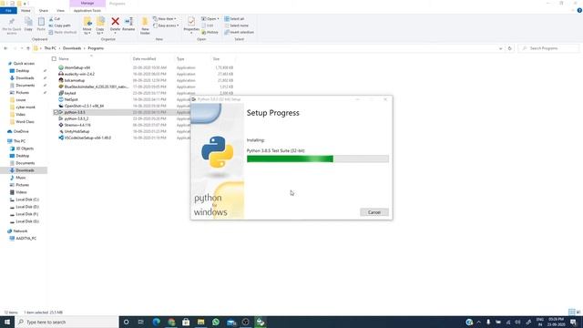Image resolution: width=583 pixels, height=328 pixels.
Task: Refresh the Programs folder view
Action: coord(510,48)
